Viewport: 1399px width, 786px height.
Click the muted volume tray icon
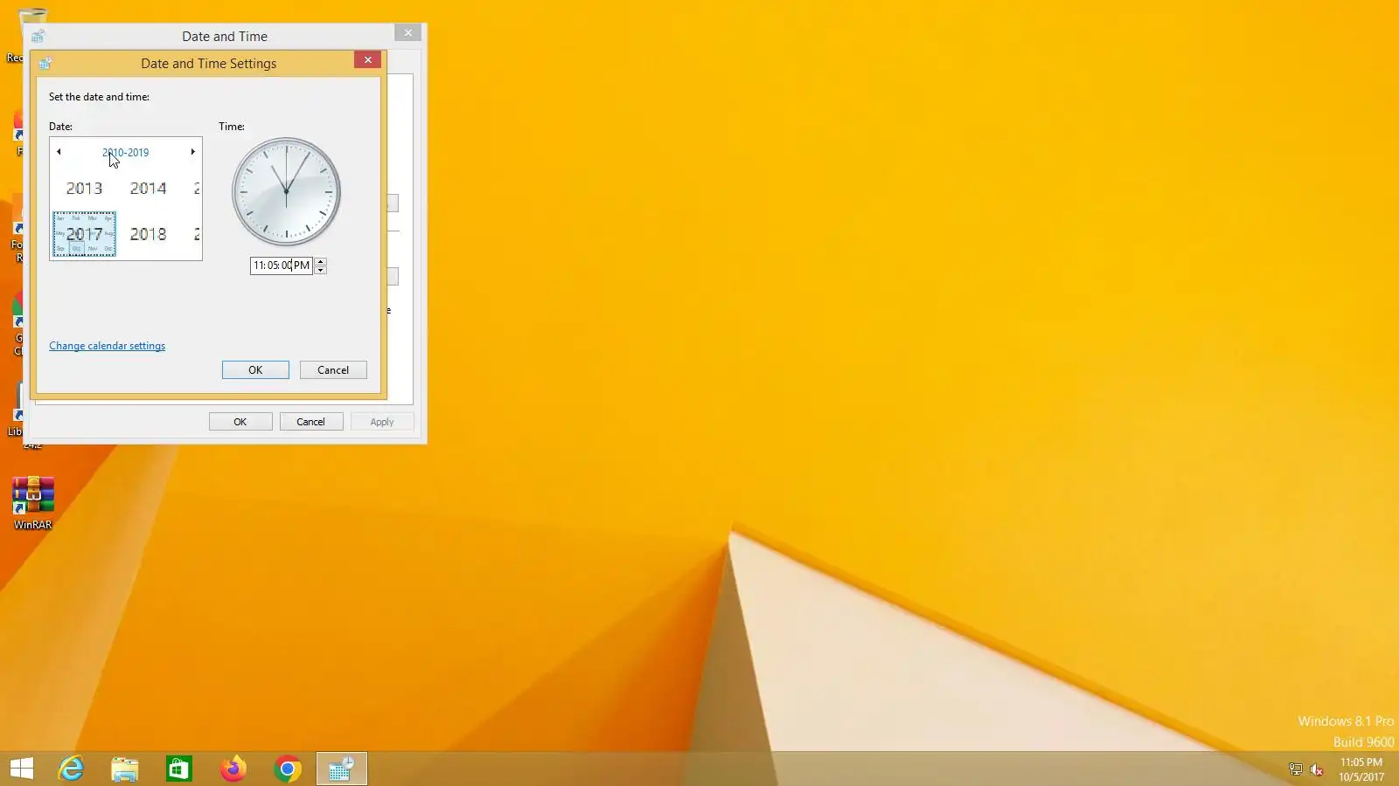click(x=1317, y=769)
